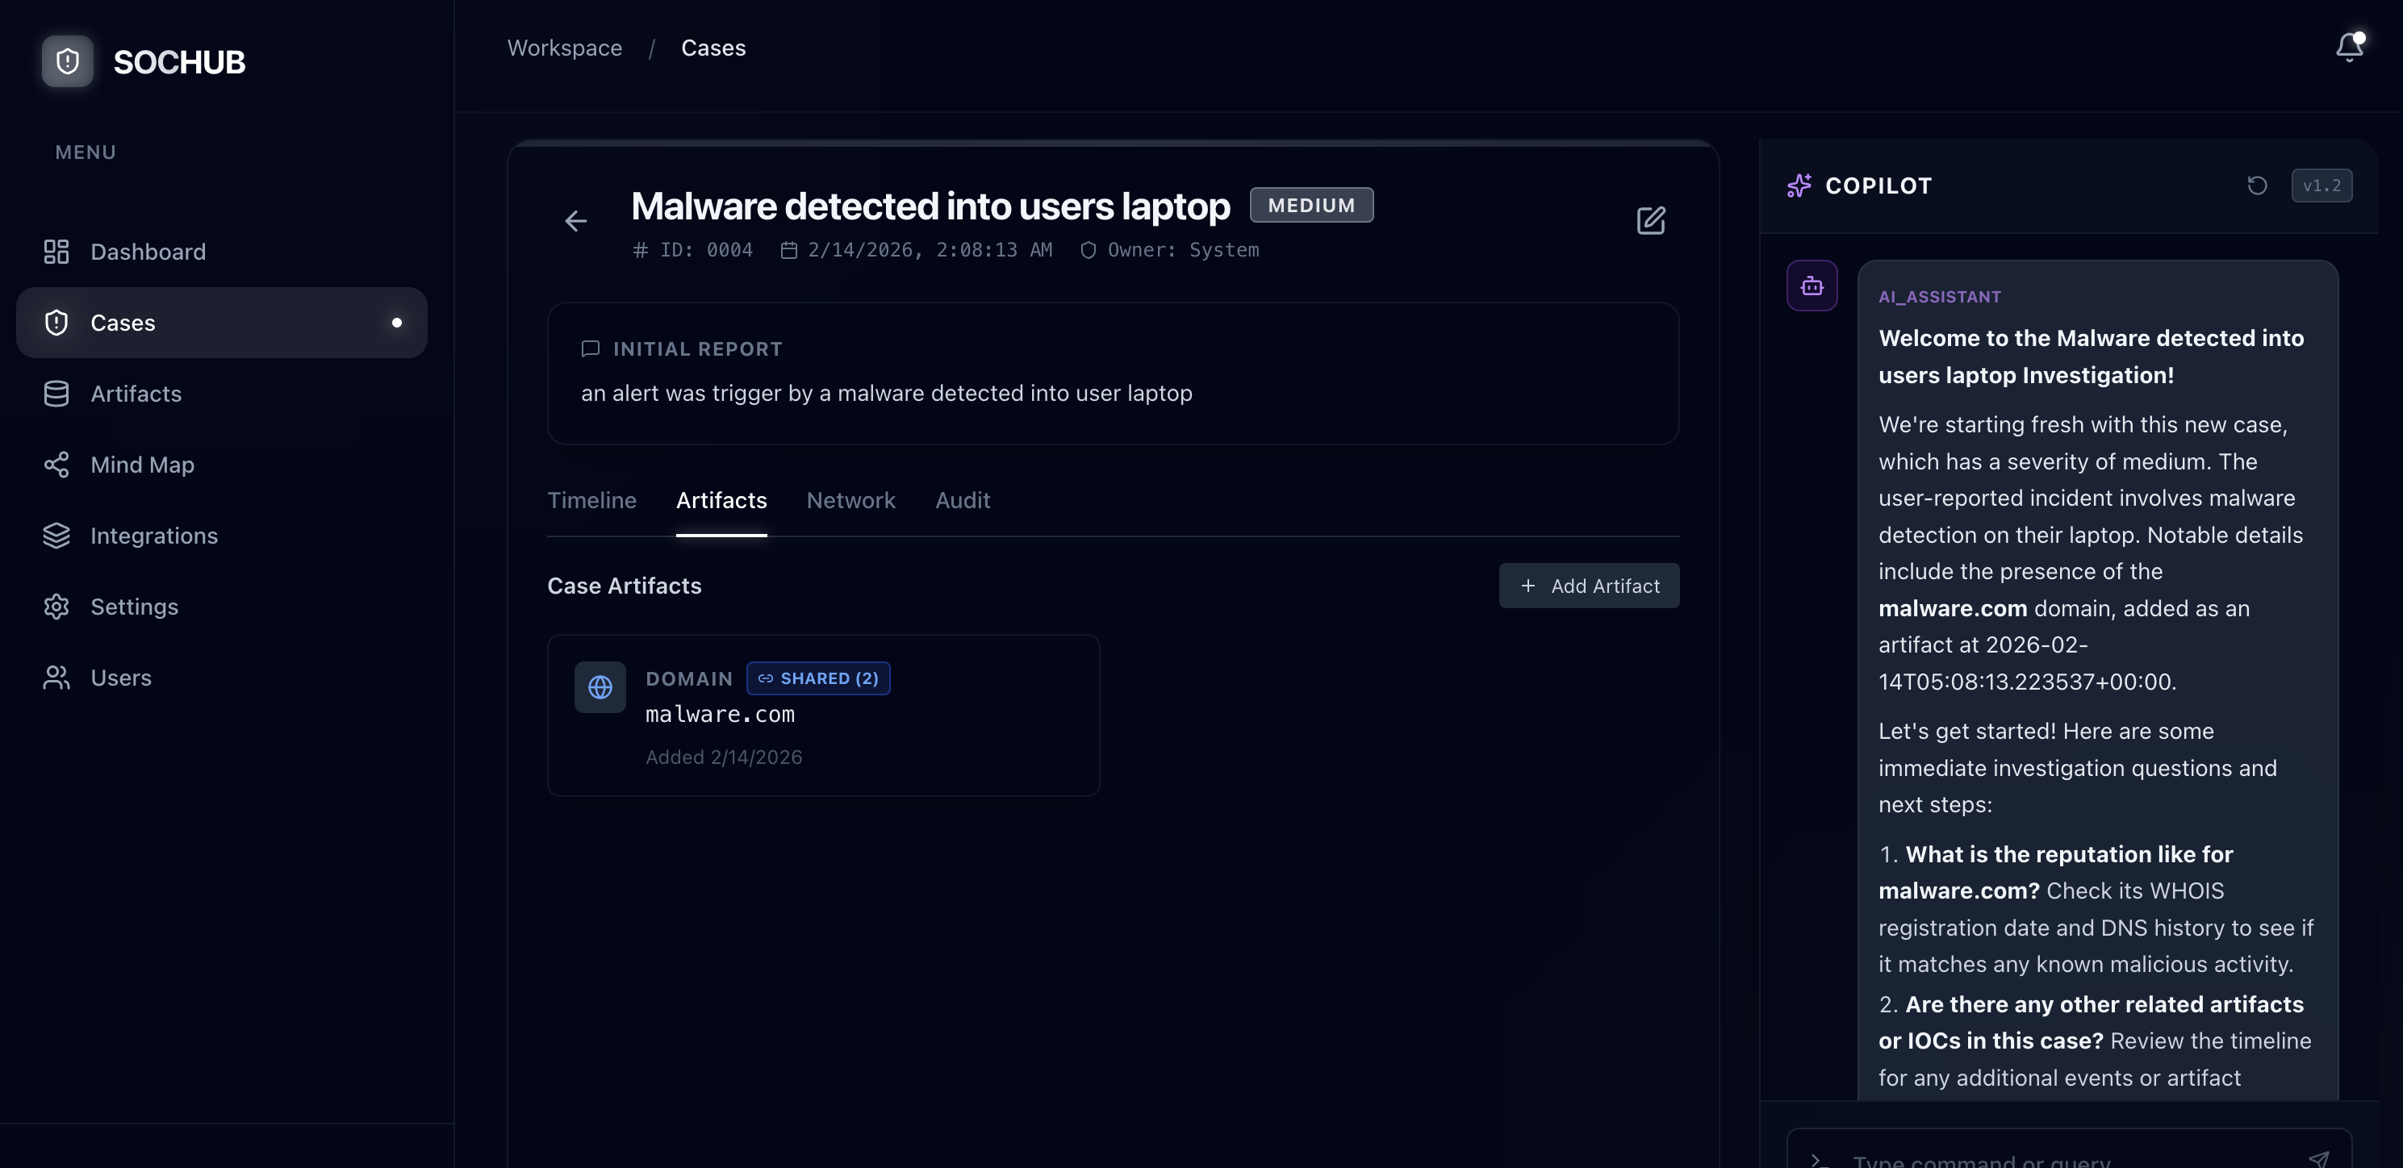Open the Integrations panel

(154, 535)
